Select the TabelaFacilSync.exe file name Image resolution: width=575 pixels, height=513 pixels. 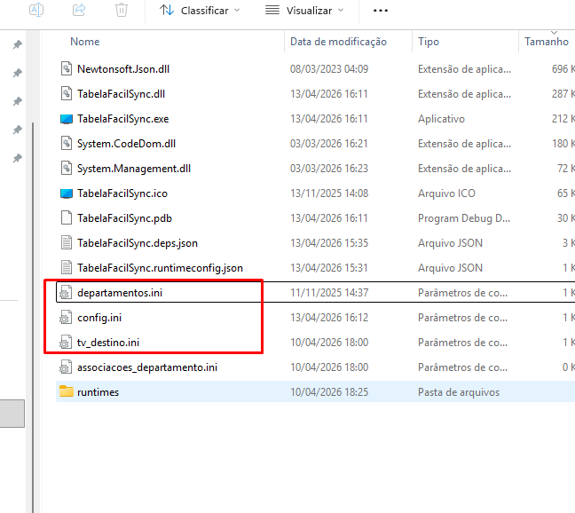point(122,119)
